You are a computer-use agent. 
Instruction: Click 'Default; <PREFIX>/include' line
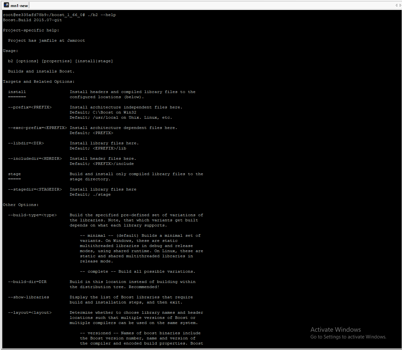[x=102, y=164]
